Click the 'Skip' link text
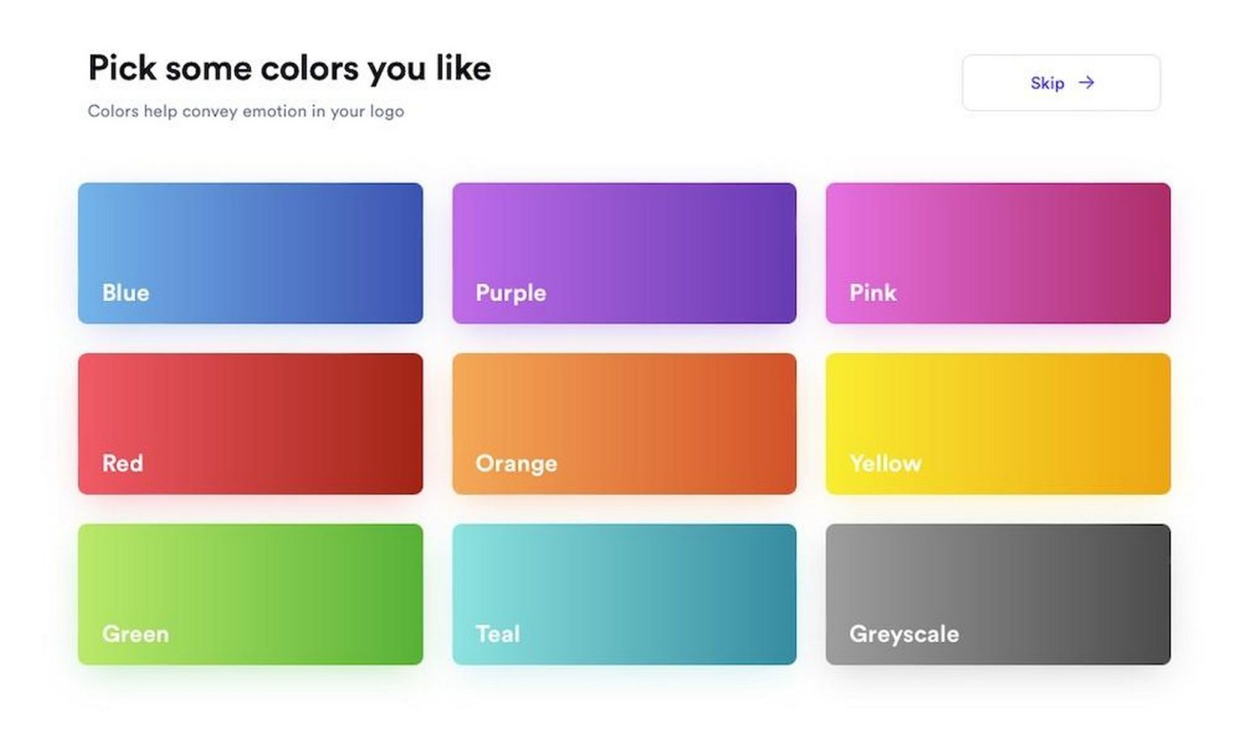The image size is (1243, 738). coord(1047,83)
